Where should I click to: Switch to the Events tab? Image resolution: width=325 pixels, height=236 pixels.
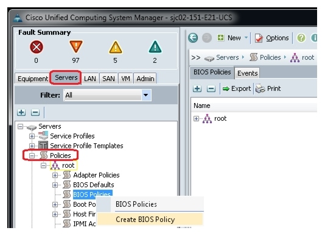pos(247,73)
